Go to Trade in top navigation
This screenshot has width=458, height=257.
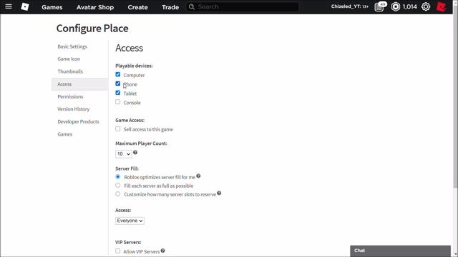coord(170,7)
